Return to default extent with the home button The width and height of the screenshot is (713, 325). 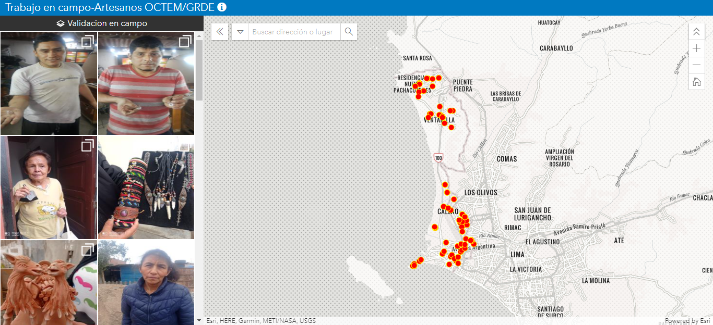pos(696,82)
